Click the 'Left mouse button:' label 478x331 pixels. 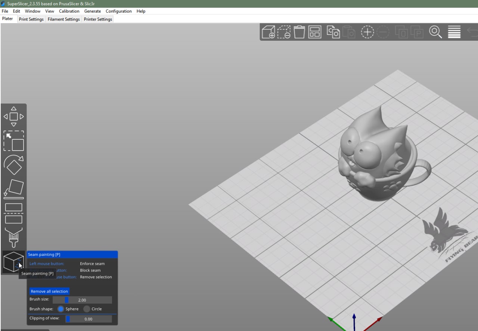[47, 264]
